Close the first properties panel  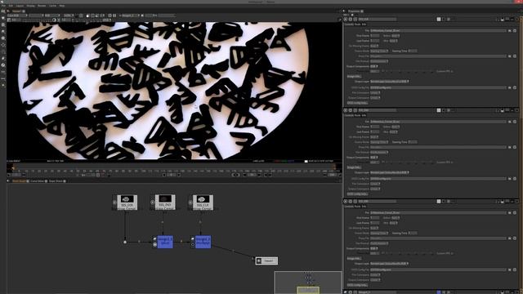pyautogui.click(x=517, y=20)
